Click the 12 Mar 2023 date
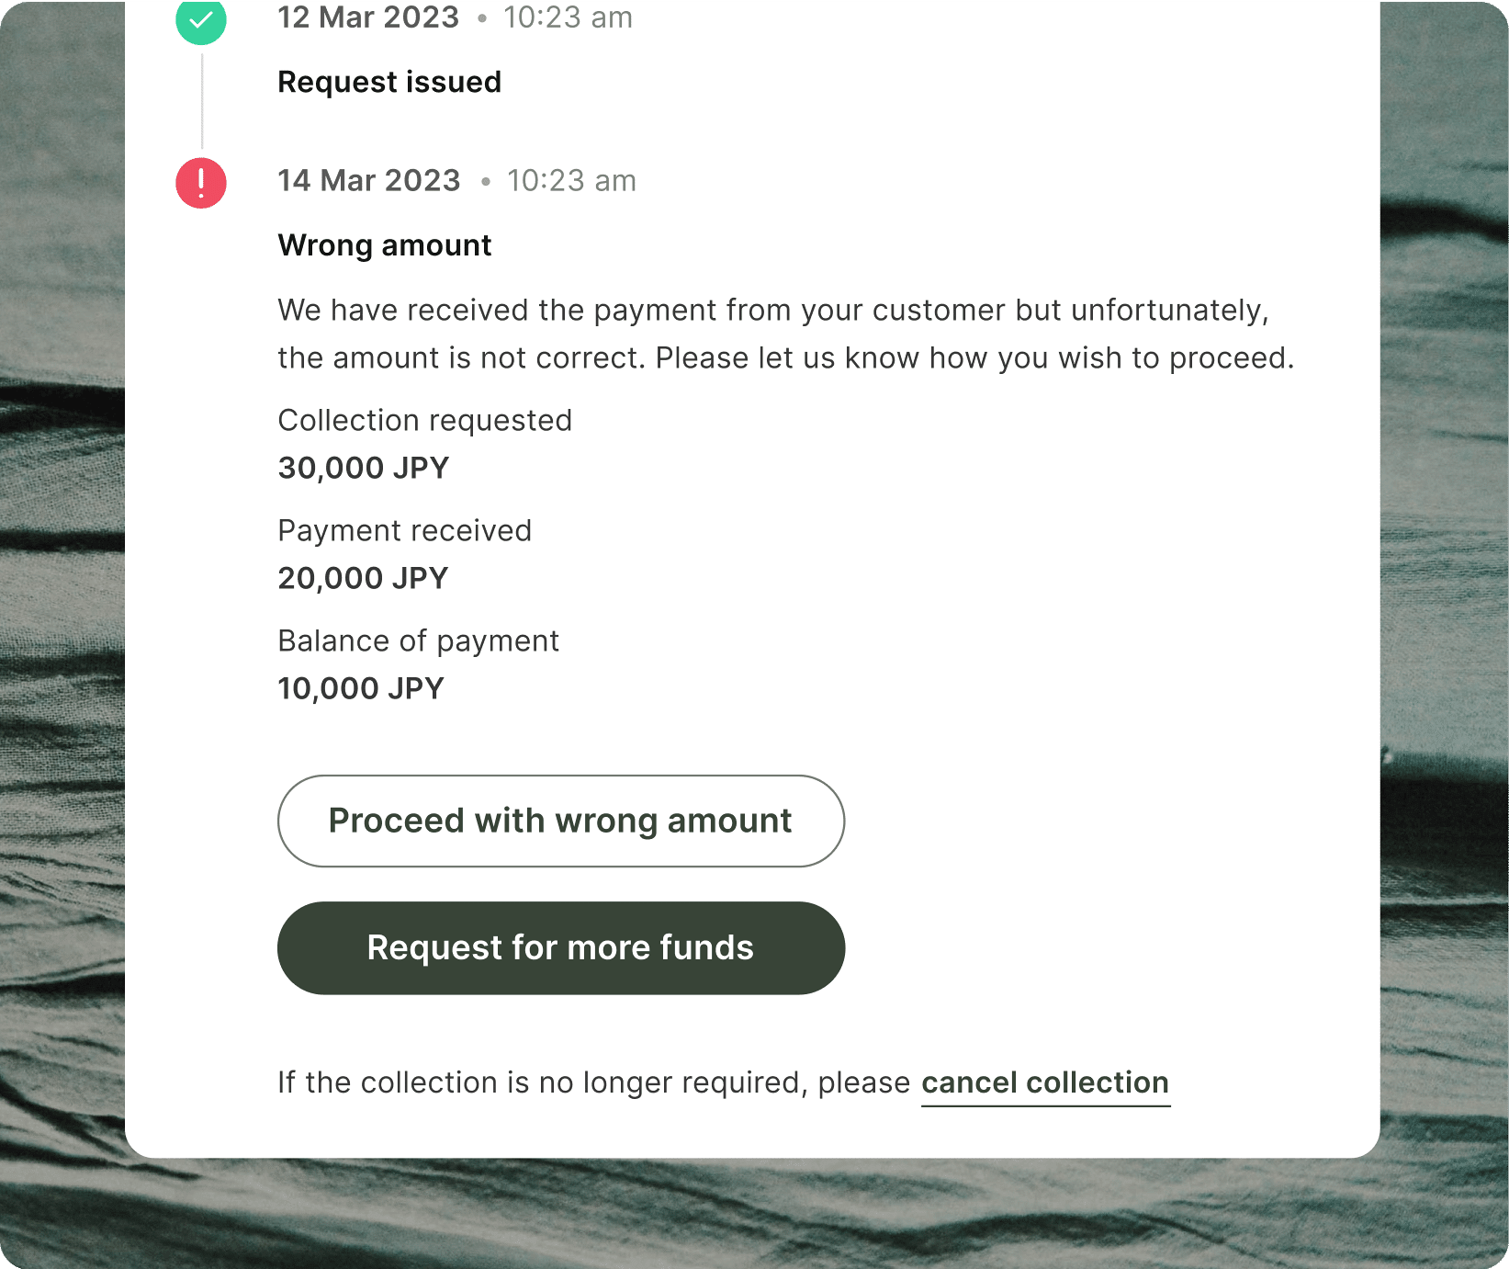 pyautogui.click(x=368, y=17)
